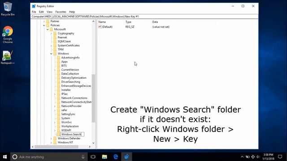Screen dimensions: 287x161
Task: Open File Explorer from taskbar
Action: click(x=104, y=157)
